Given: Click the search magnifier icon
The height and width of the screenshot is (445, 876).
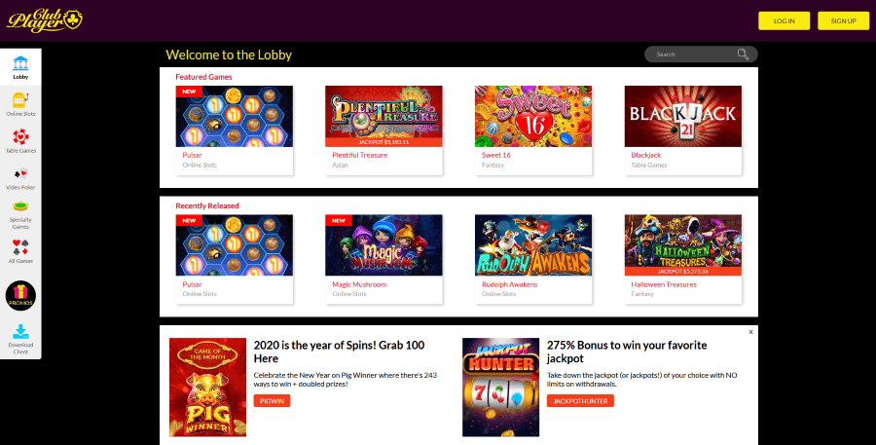Looking at the screenshot, I should (x=743, y=55).
